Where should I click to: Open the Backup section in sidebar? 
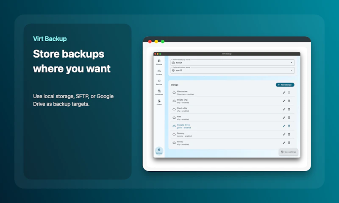pos(159,72)
